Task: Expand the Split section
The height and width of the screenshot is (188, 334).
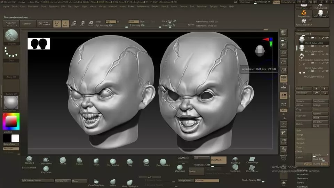Action: 299,131
